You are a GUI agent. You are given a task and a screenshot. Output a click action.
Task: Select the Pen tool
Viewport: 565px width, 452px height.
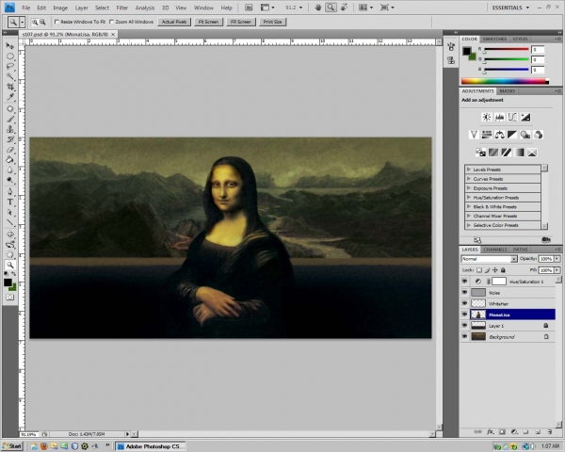click(x=9, y=192)
